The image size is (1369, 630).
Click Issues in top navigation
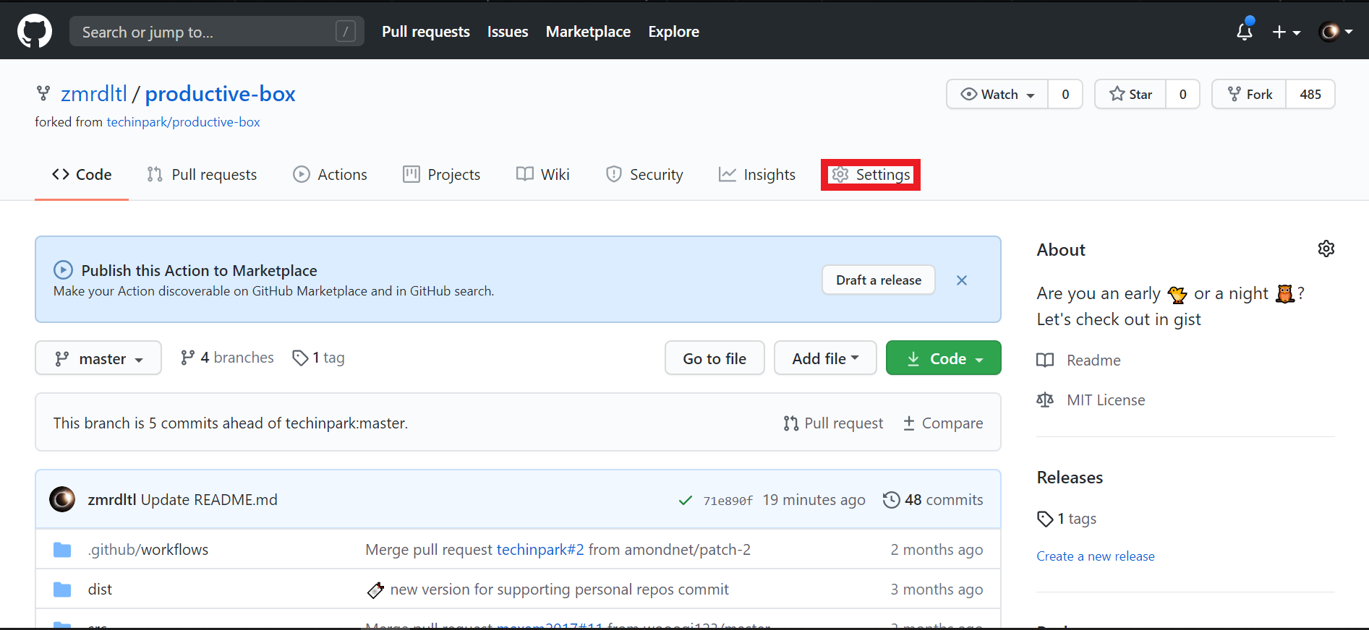508,32
